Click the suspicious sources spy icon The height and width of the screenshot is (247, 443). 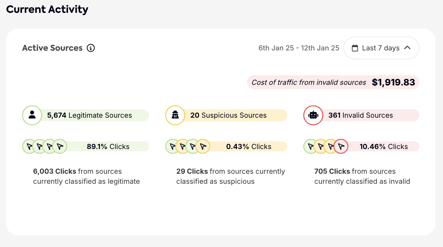(x=175, y=115)
